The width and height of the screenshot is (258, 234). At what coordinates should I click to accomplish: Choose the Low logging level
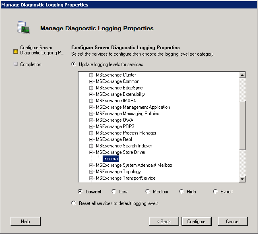(114, 191)
